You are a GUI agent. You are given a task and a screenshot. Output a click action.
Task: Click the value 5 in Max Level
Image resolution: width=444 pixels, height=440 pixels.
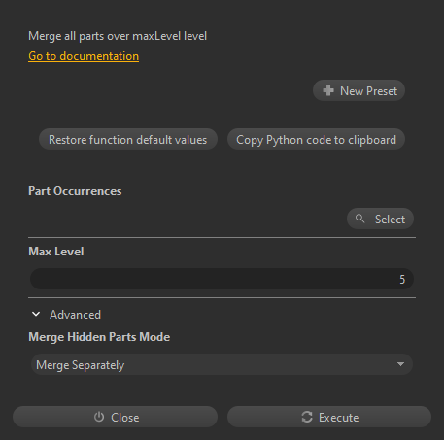402,279
